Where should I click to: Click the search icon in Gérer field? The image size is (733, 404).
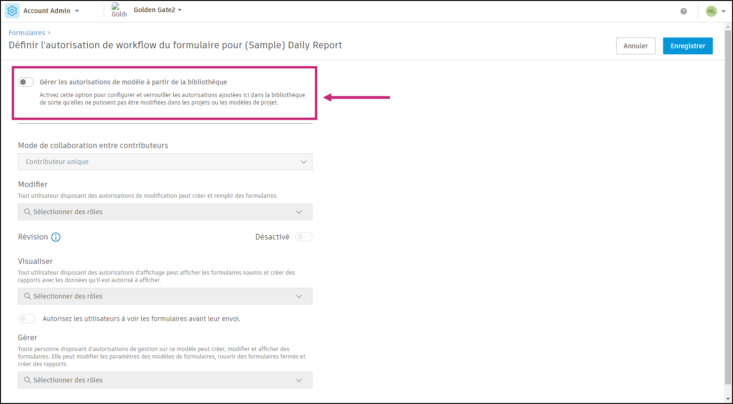point(28,380)
